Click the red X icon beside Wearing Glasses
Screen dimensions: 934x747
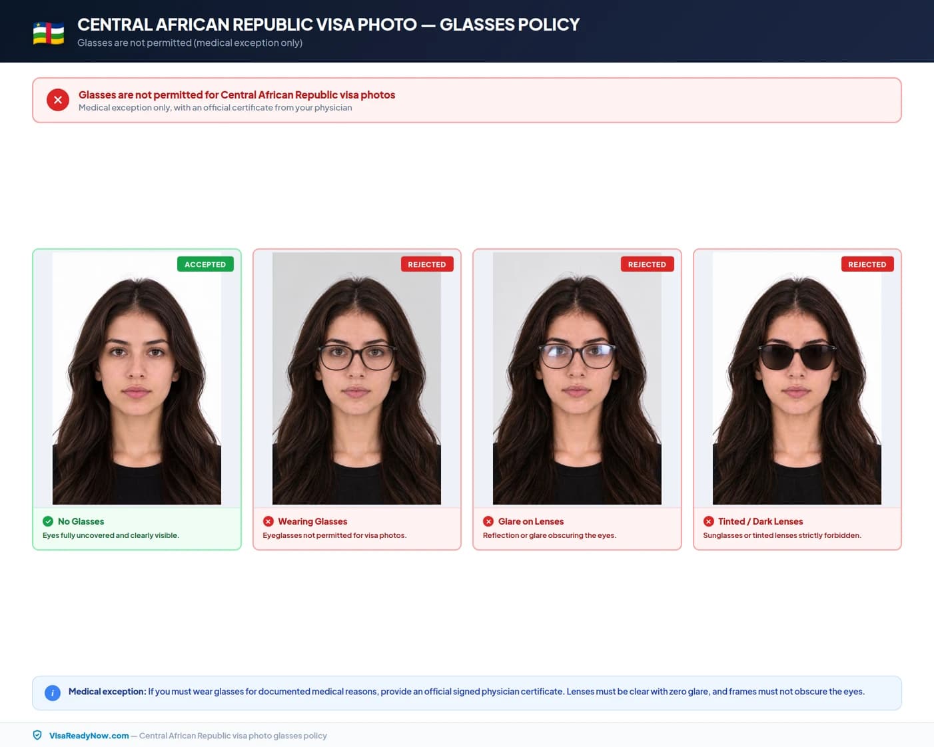(x=268, y=521)
